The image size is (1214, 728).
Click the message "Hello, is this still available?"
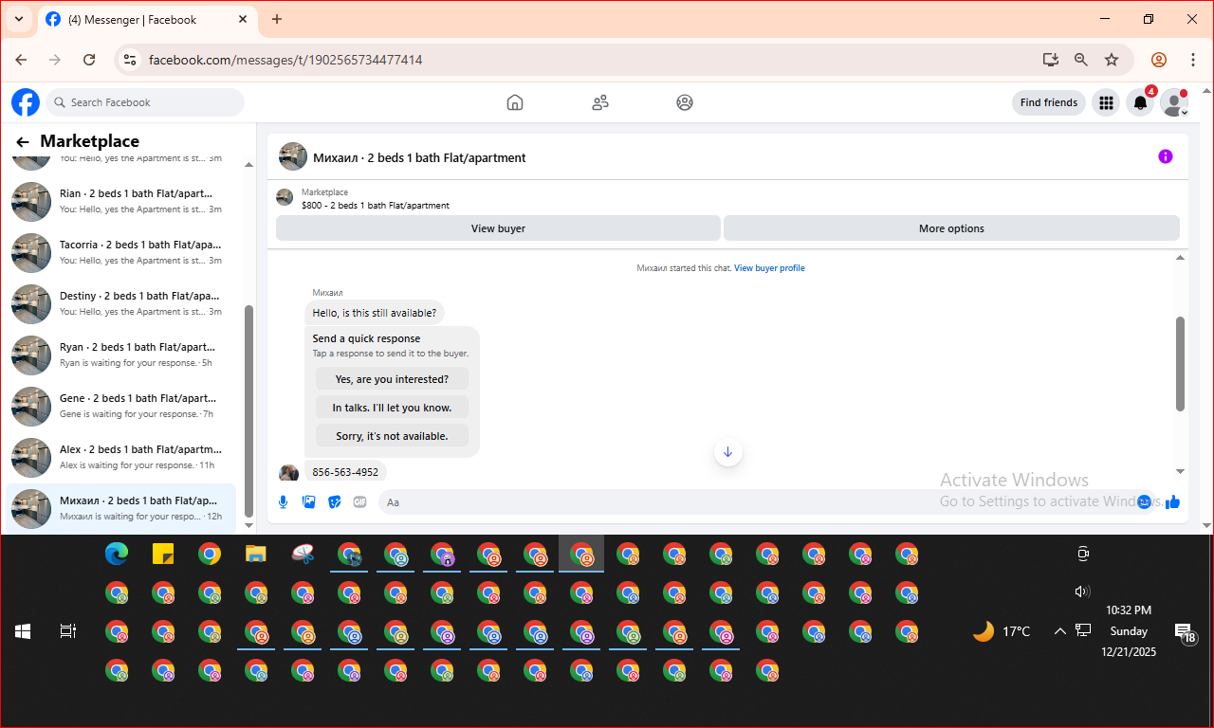pos(375,313)
